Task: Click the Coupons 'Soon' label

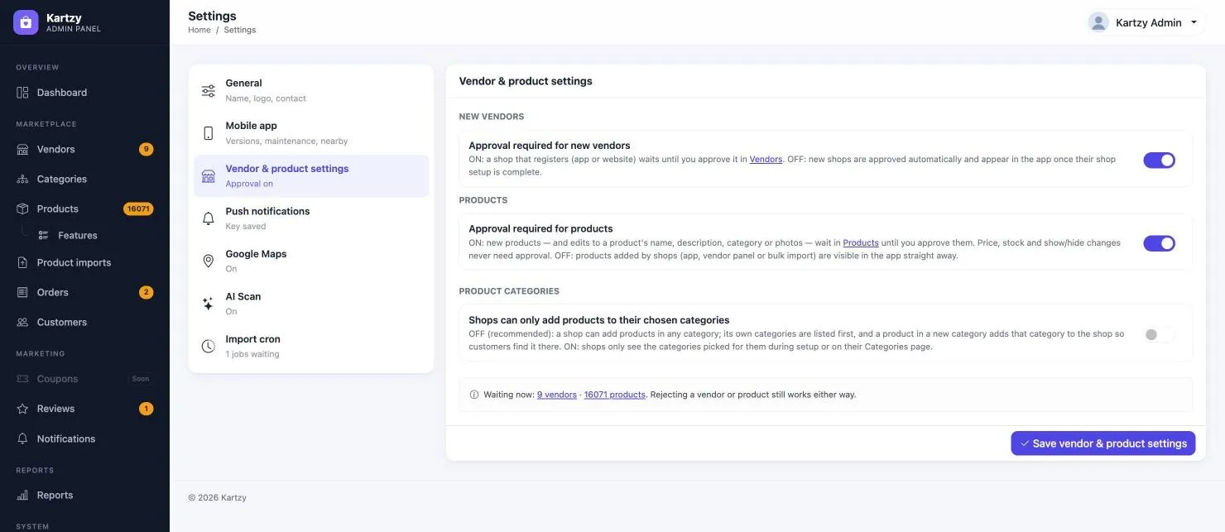Action: (141, 379)
